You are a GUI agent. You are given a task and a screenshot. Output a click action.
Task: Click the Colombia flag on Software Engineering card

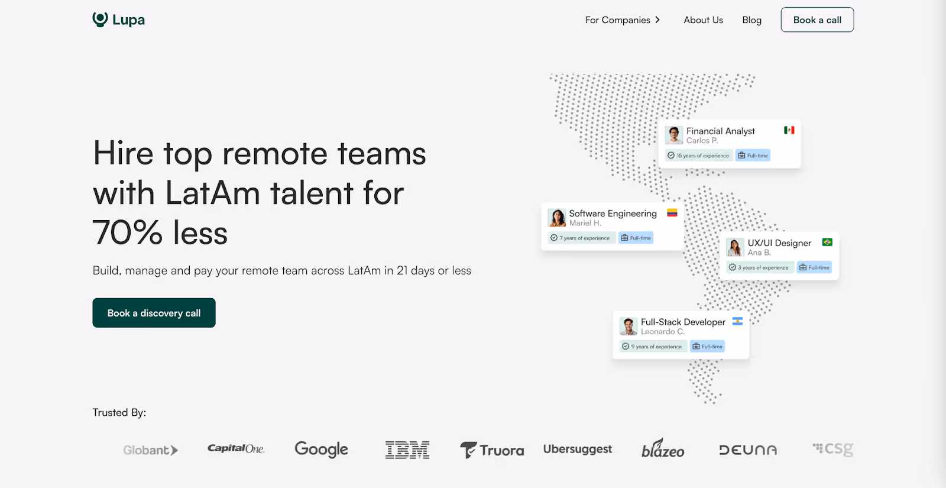coord(672,213)
